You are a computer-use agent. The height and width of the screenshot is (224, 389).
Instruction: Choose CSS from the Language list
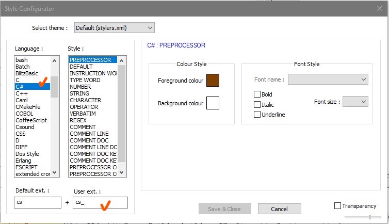pyautogui.click(x=21, y=134)
